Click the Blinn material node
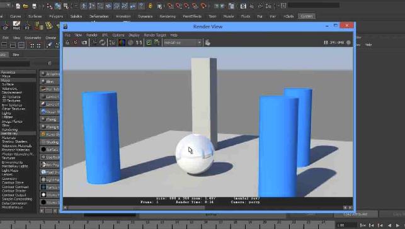405x229 pixels. (x=50, y=82)
